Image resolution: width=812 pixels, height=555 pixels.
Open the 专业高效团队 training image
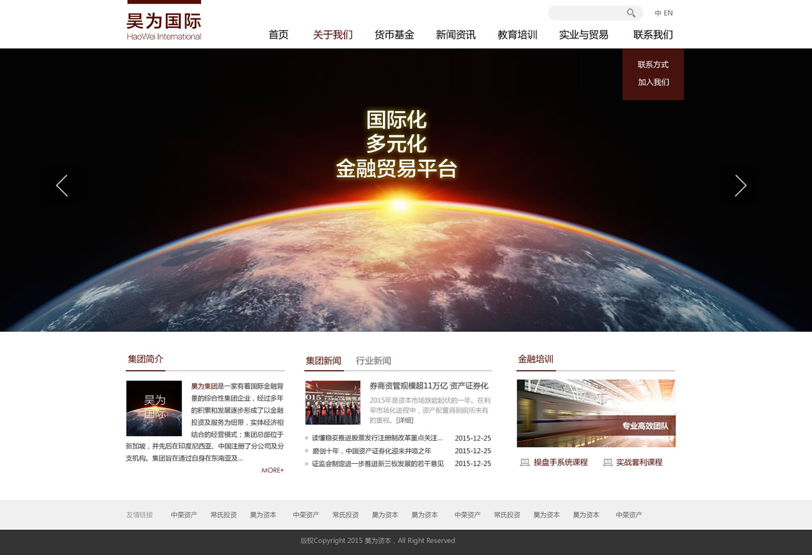tap(596, 413)
